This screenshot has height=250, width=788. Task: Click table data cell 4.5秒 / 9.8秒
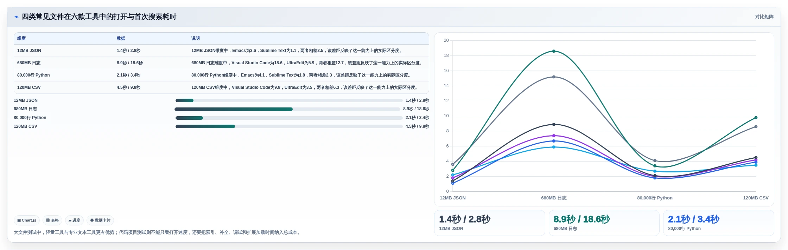tap(128, 87)
